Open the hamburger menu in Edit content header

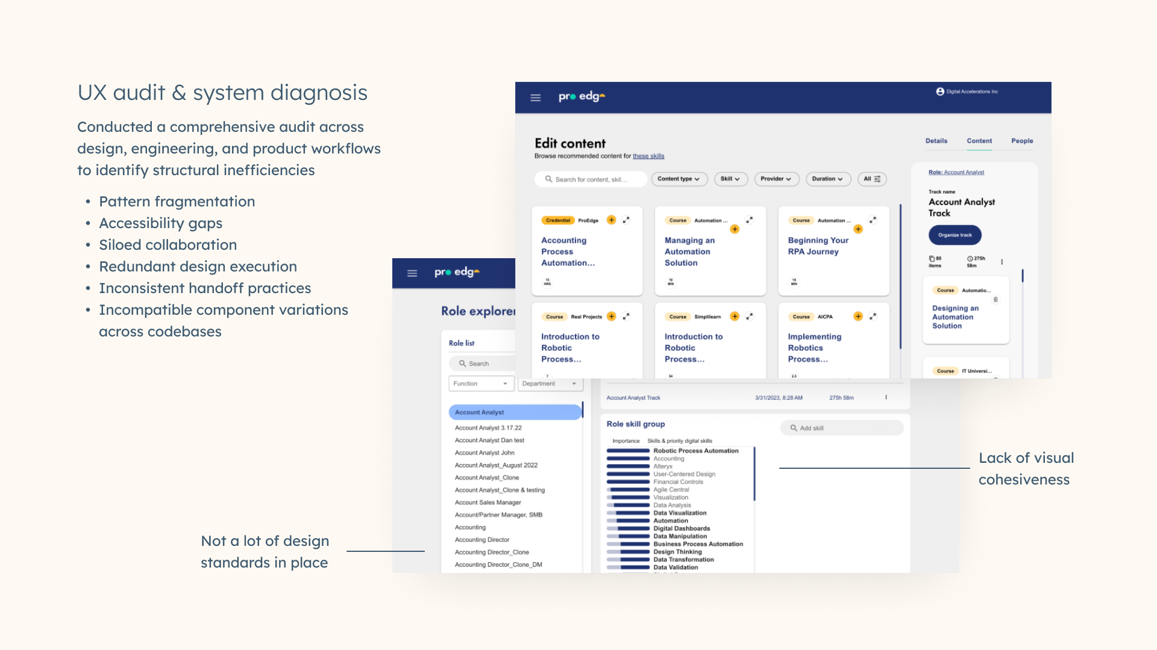[535, 97]
